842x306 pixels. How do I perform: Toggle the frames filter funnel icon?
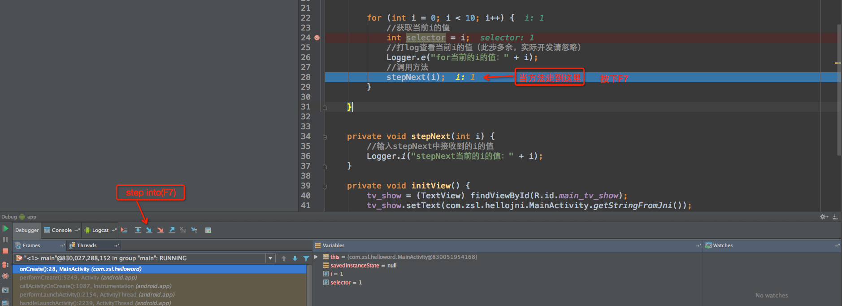point(306,258)
